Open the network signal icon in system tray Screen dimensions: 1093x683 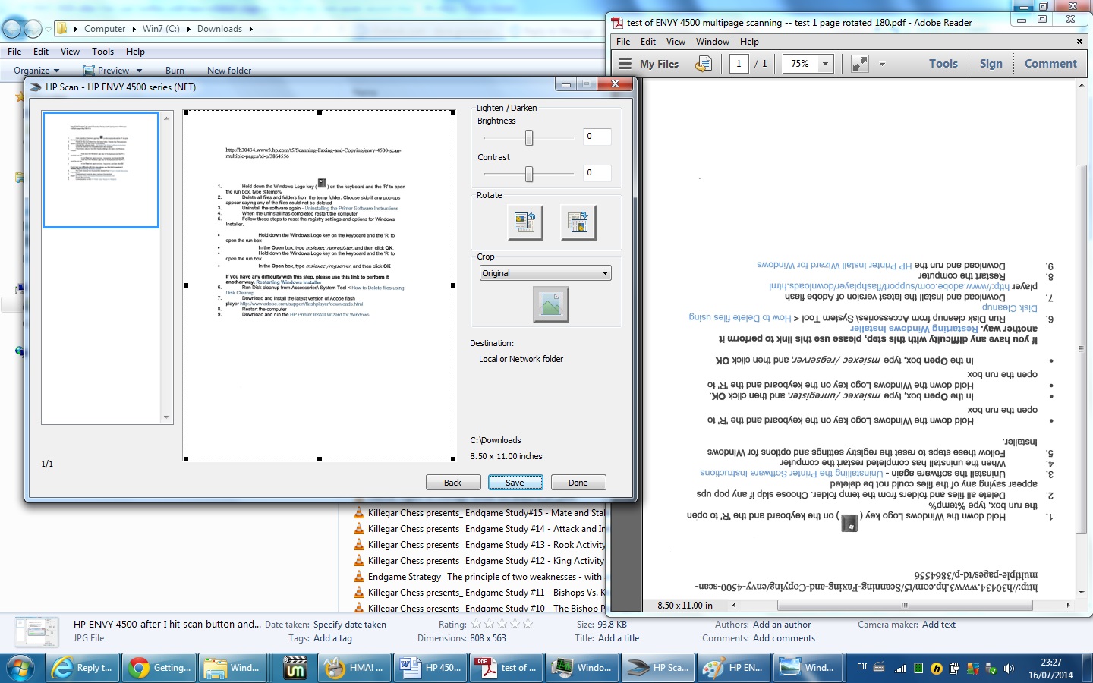click(x=900, y=669)
